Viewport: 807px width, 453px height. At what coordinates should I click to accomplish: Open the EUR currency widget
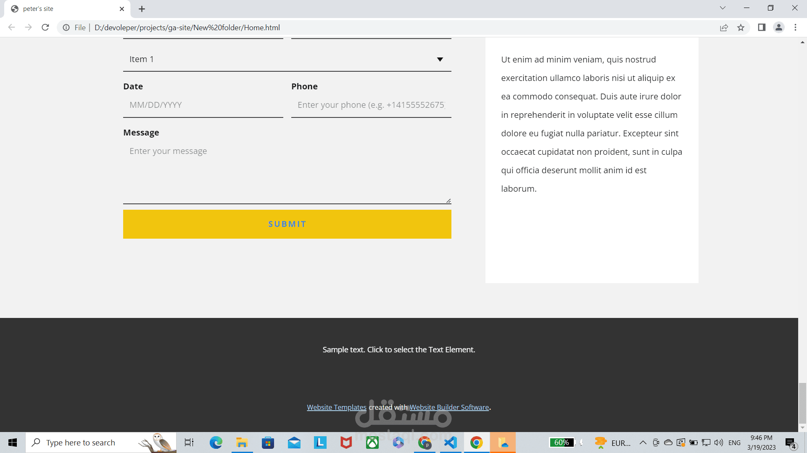613,443
